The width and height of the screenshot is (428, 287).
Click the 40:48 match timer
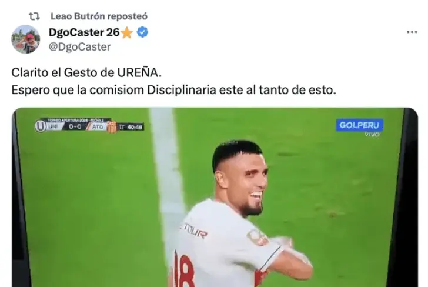tap(135, 127)
